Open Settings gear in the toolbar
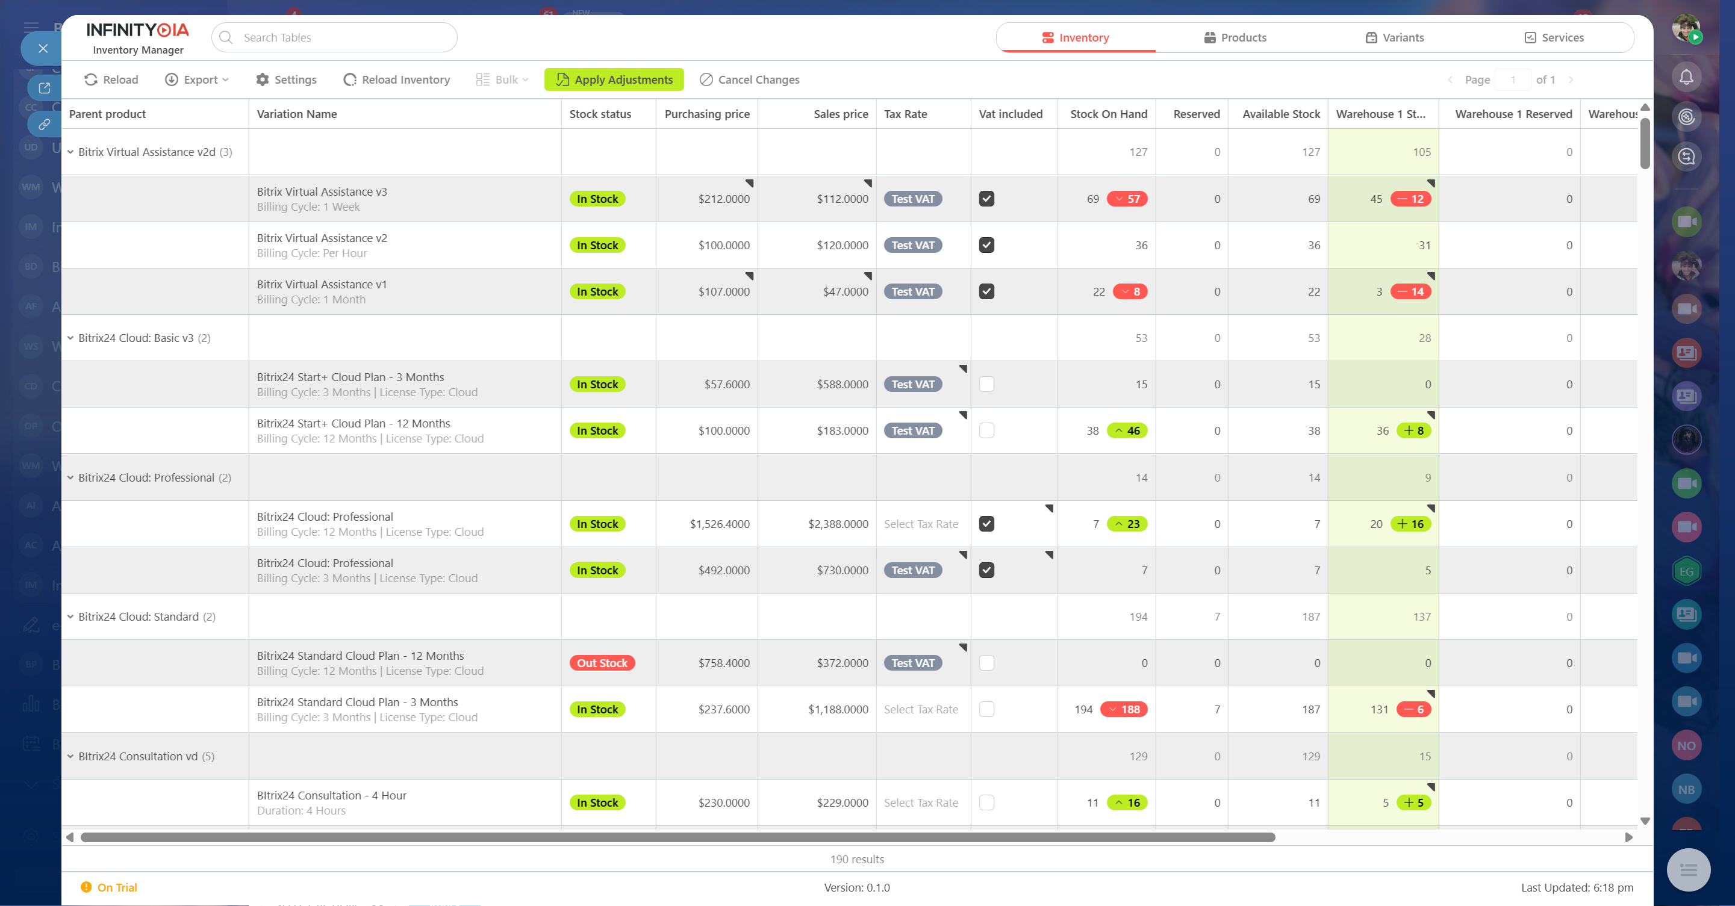The image size is (1735, 906). click(263, 79)
